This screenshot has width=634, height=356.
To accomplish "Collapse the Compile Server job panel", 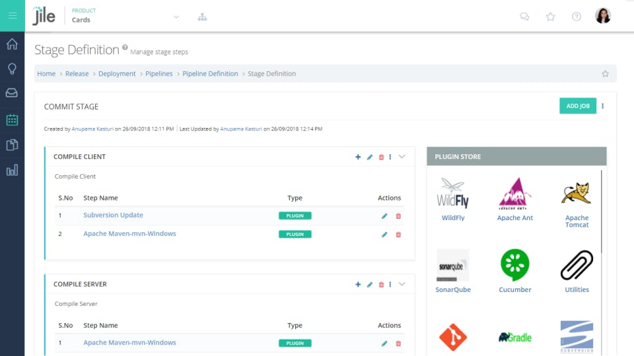I will (402, 284).
